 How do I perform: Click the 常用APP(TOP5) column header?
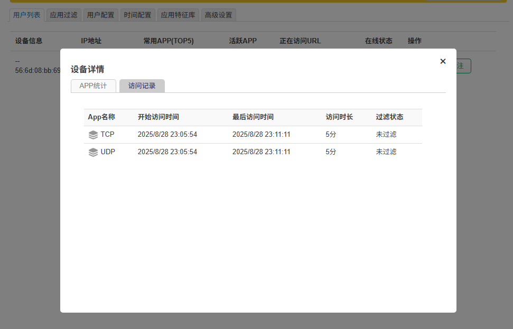(169, 41)
